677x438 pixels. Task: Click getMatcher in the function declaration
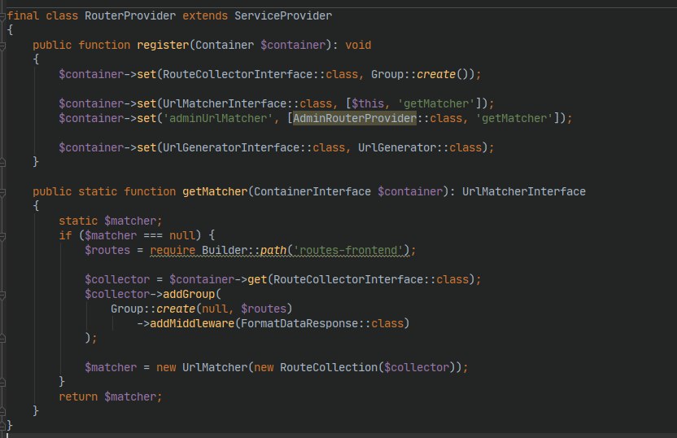point(215,192)
